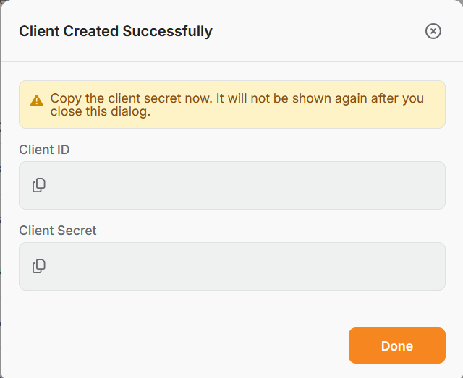This screenshot has width=463, height=378.
Task: Click the 'close this dialog' warning text
Action: [101, 111]
